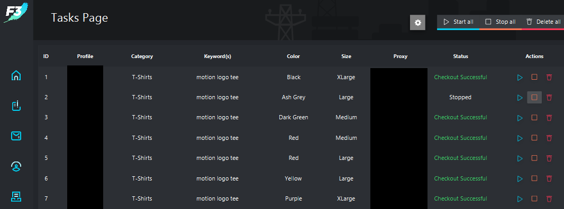This screenshot has height=209, width=564.
Task: Start task 1 with play icon
Action: 520,77
